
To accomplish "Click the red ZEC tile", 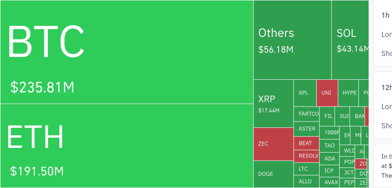I will pos(273,144).
